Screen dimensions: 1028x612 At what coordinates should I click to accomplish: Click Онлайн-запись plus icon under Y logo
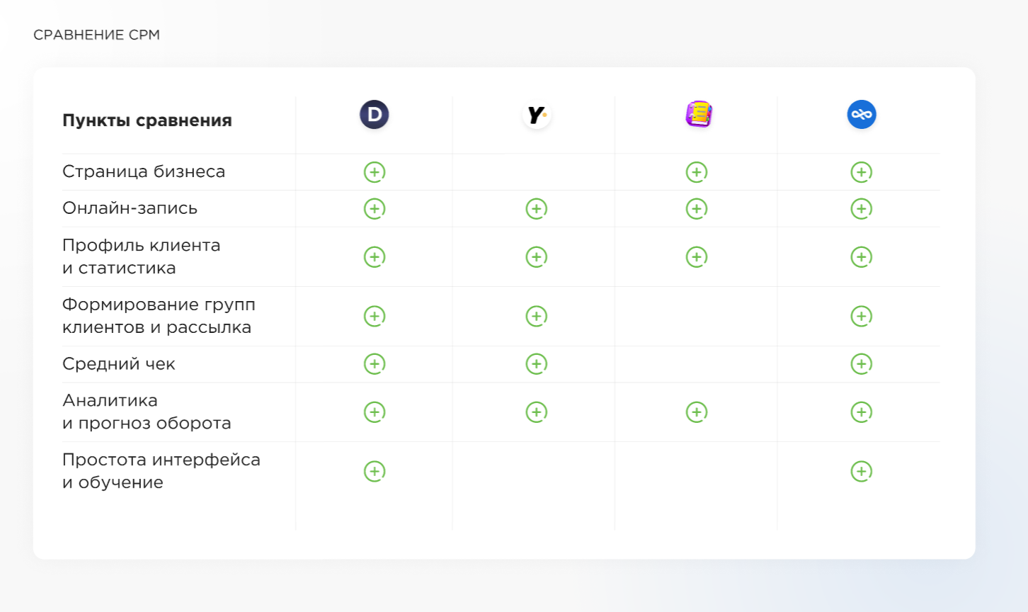point(537,209)
